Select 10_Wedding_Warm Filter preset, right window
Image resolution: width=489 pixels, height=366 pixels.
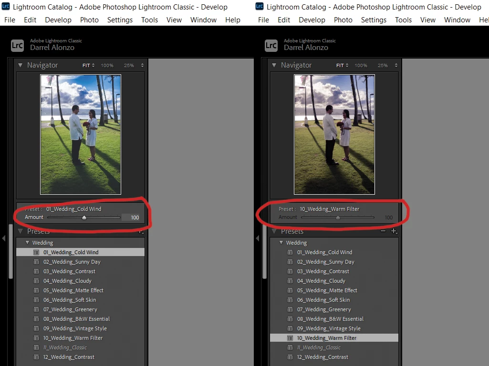point(334,338)
